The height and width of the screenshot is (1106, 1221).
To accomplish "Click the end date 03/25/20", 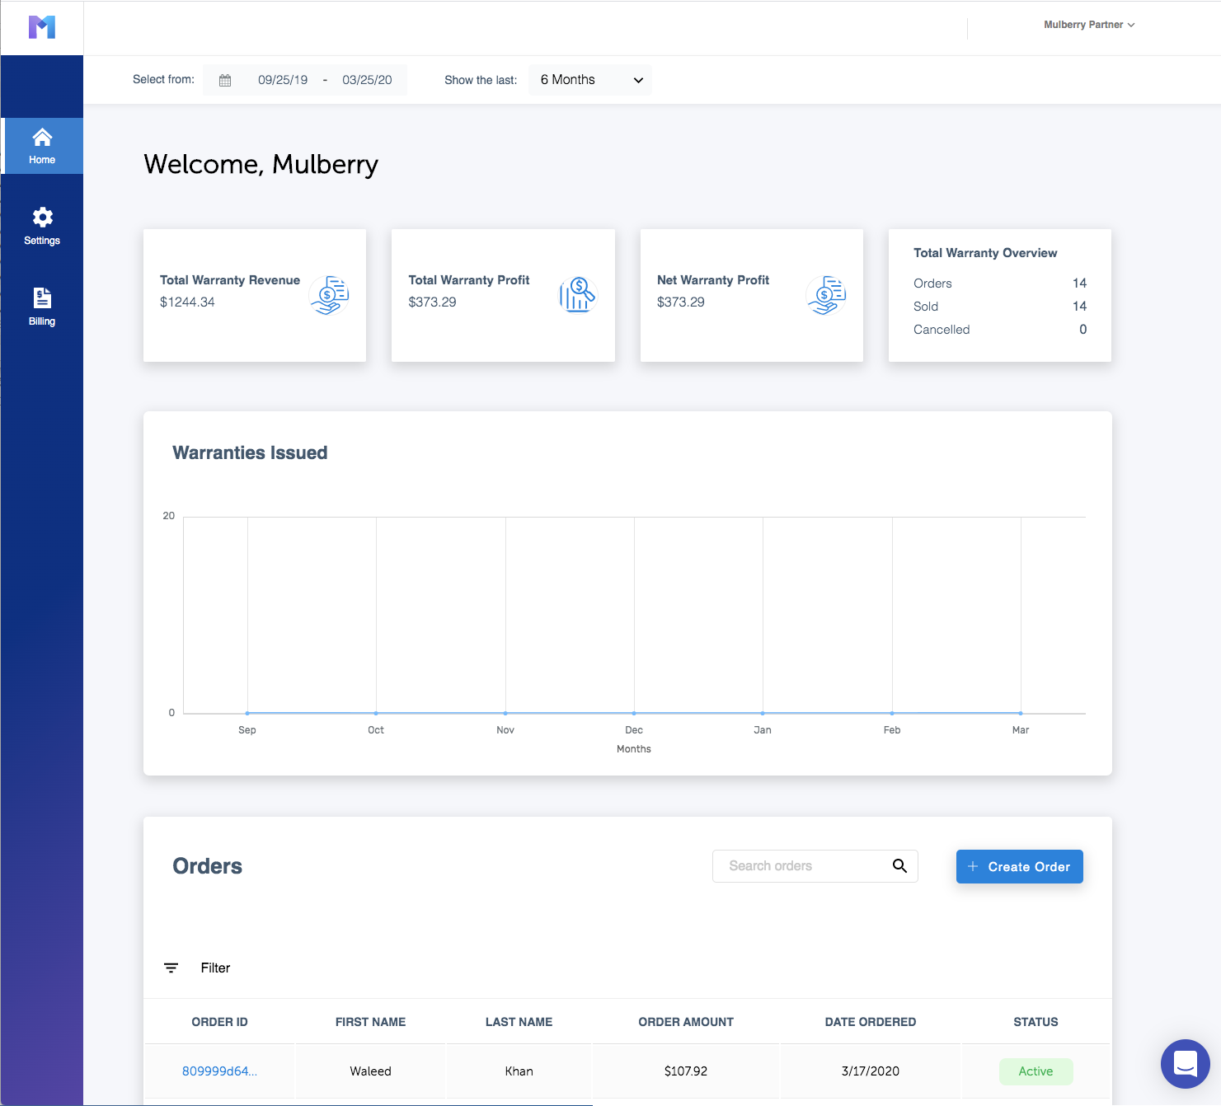I will (x=367, y=80).
